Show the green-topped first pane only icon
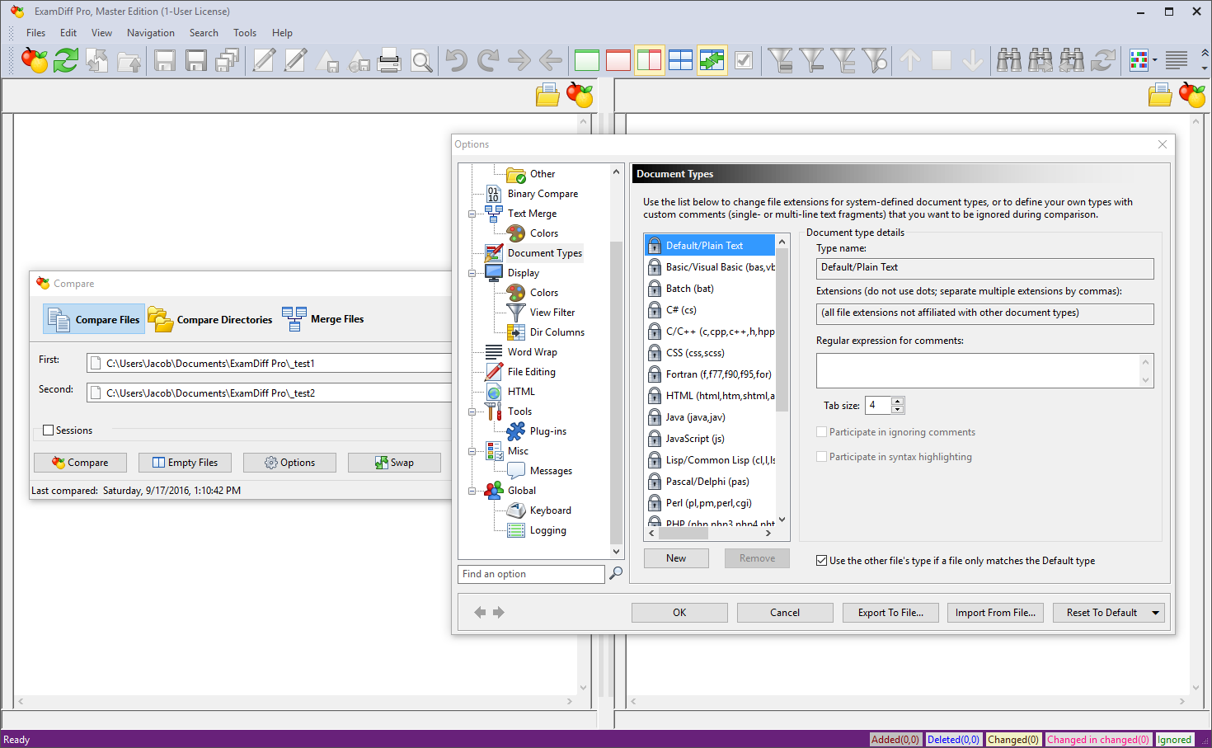 (x=587, y=60)
